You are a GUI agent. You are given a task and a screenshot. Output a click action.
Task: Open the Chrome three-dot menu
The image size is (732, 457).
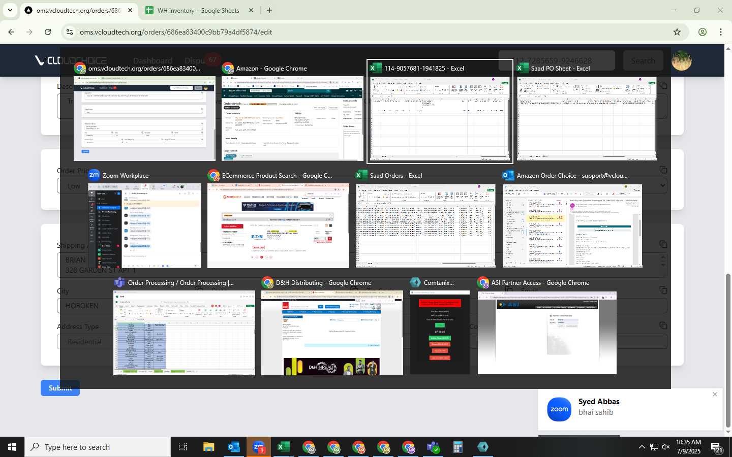click(721, 32)
